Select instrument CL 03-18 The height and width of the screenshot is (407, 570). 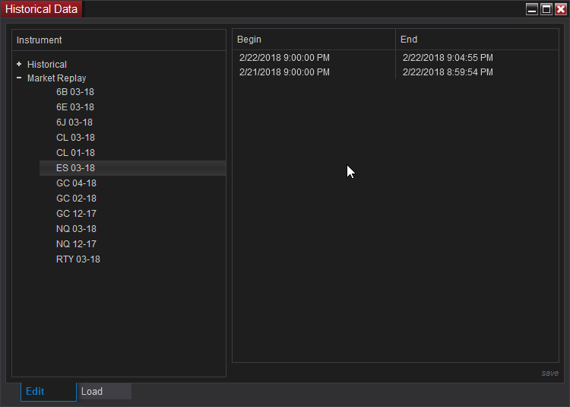coord(75,138)
